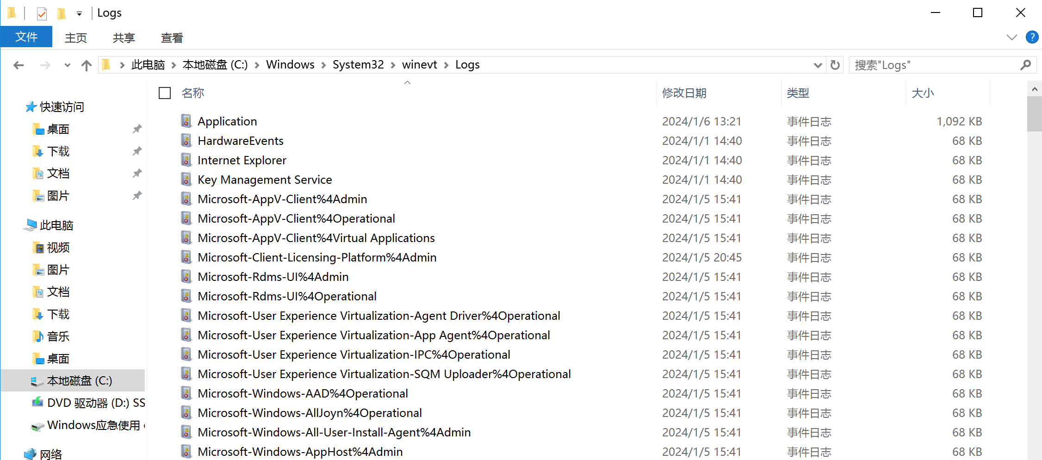The width and height of the screenshot is (1042, 460).
Task: Click the Properties icon in quick access toolbar
Action: tap(42, 13)
